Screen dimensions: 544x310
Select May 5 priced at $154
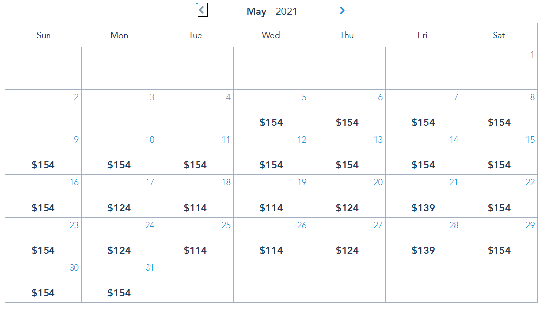[271, 111]
